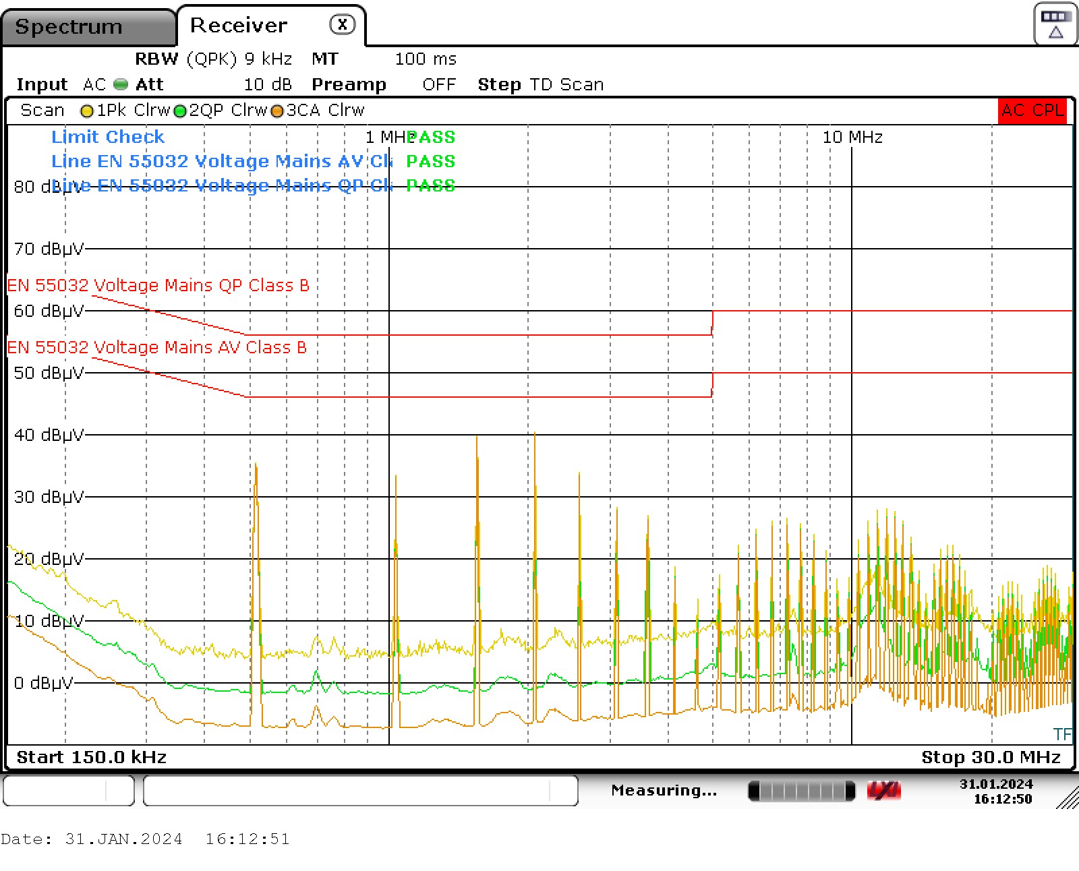1079x871 pixels.
Task: Click the yellow 1Pk Clrw trace marker
Action: tap(86, 111)
